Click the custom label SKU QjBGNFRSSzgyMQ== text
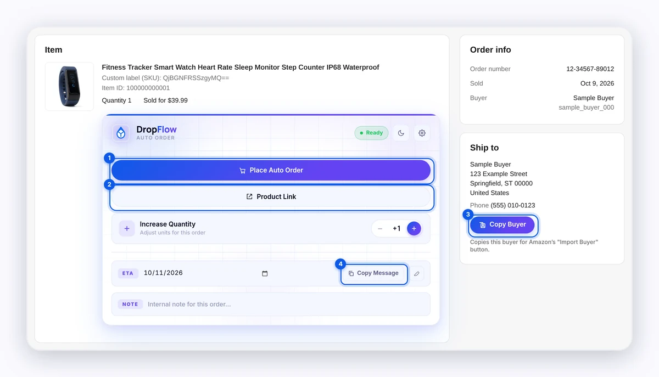659x377 pixels. point(165,78)
